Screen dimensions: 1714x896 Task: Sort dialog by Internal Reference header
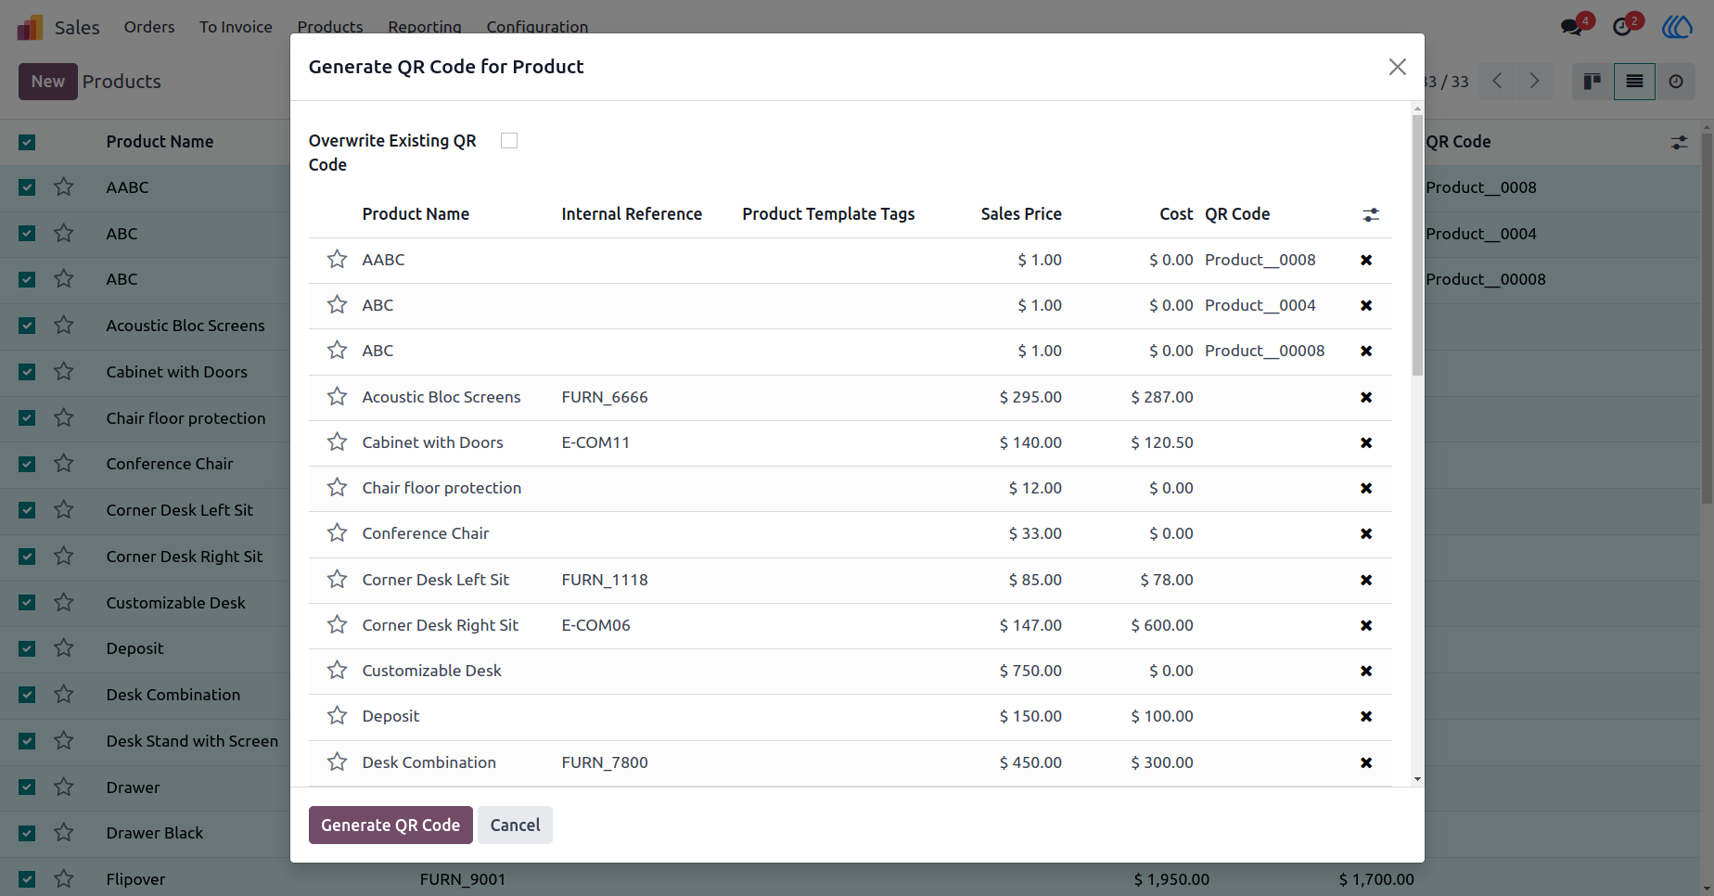tap(632, 214)
